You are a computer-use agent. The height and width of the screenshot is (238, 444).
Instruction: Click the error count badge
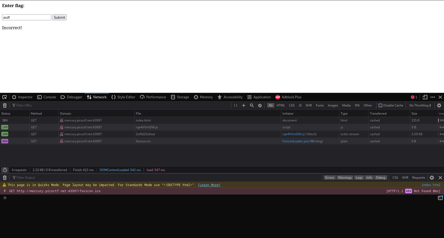(414, 97)
